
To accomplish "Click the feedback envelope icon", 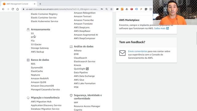I will point(123,53).
